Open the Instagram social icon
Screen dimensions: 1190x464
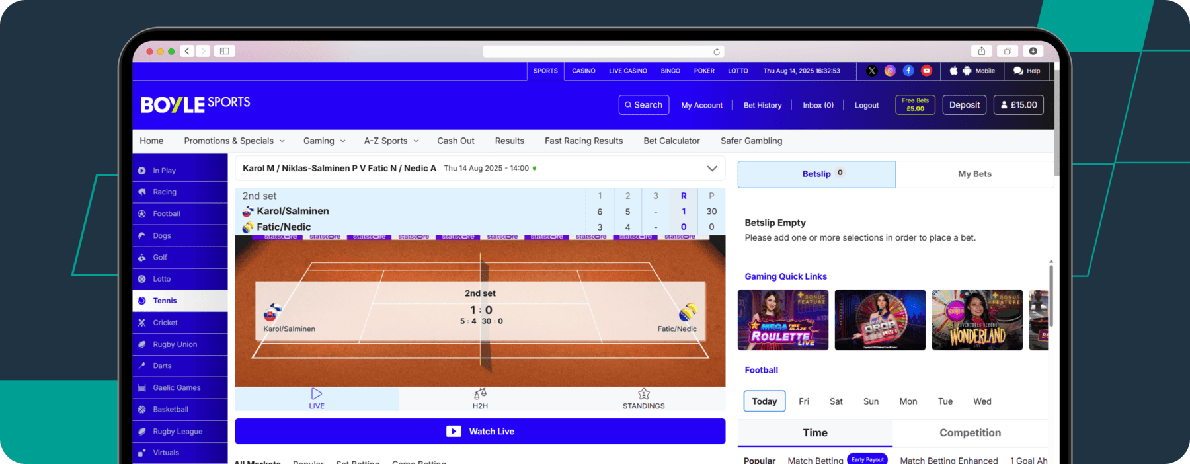tap(891, 71)
